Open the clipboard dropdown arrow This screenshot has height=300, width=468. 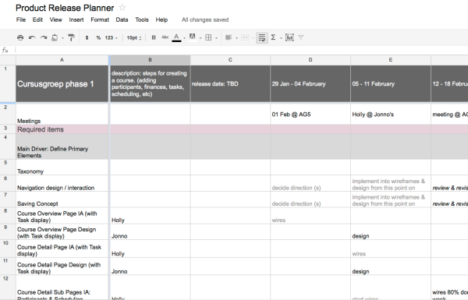pyautogui.click(x=62, y=38)
